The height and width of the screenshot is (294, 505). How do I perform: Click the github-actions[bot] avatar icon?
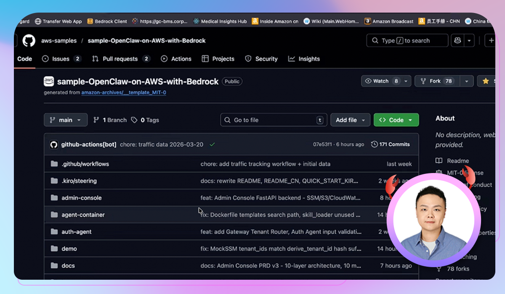54,144
